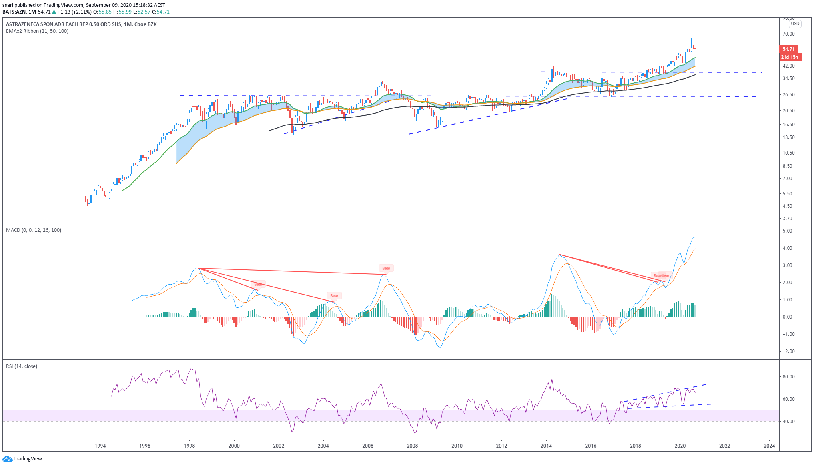Click the 5.00 MACD axis label
Image resolution: width=814 pixels, height=466 pixels.
click(787, 231)
